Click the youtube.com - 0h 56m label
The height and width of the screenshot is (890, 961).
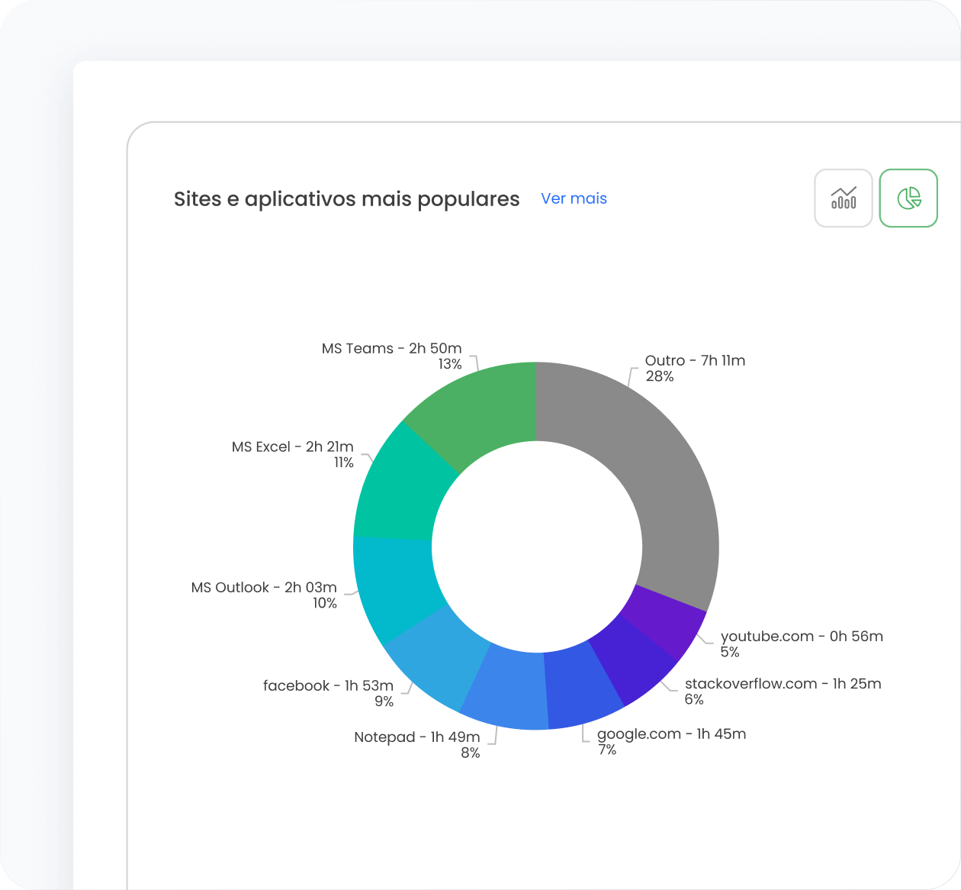point(802,636)
